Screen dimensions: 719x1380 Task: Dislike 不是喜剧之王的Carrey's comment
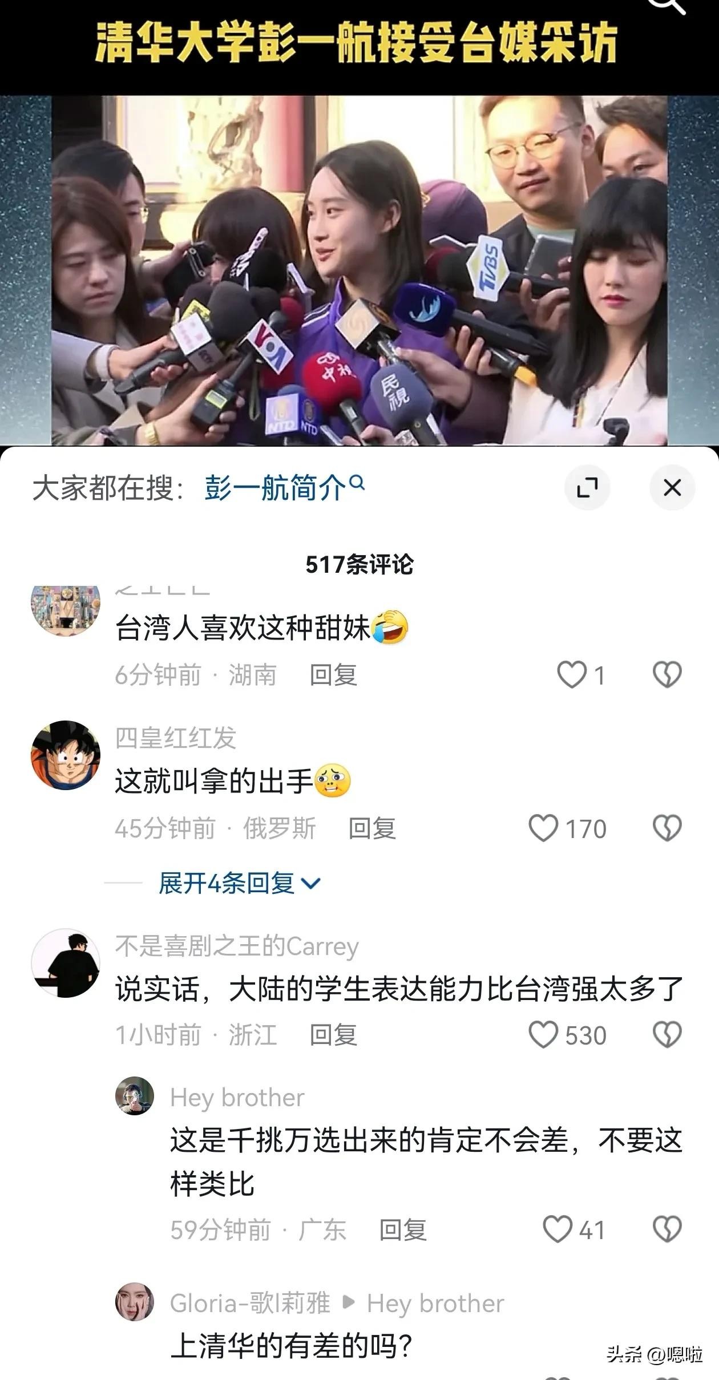point(667,1035)
